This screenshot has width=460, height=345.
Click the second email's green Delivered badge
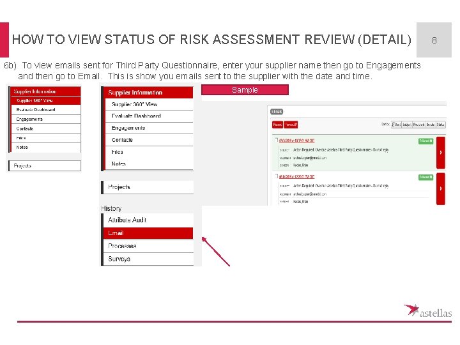coord(425,177)
